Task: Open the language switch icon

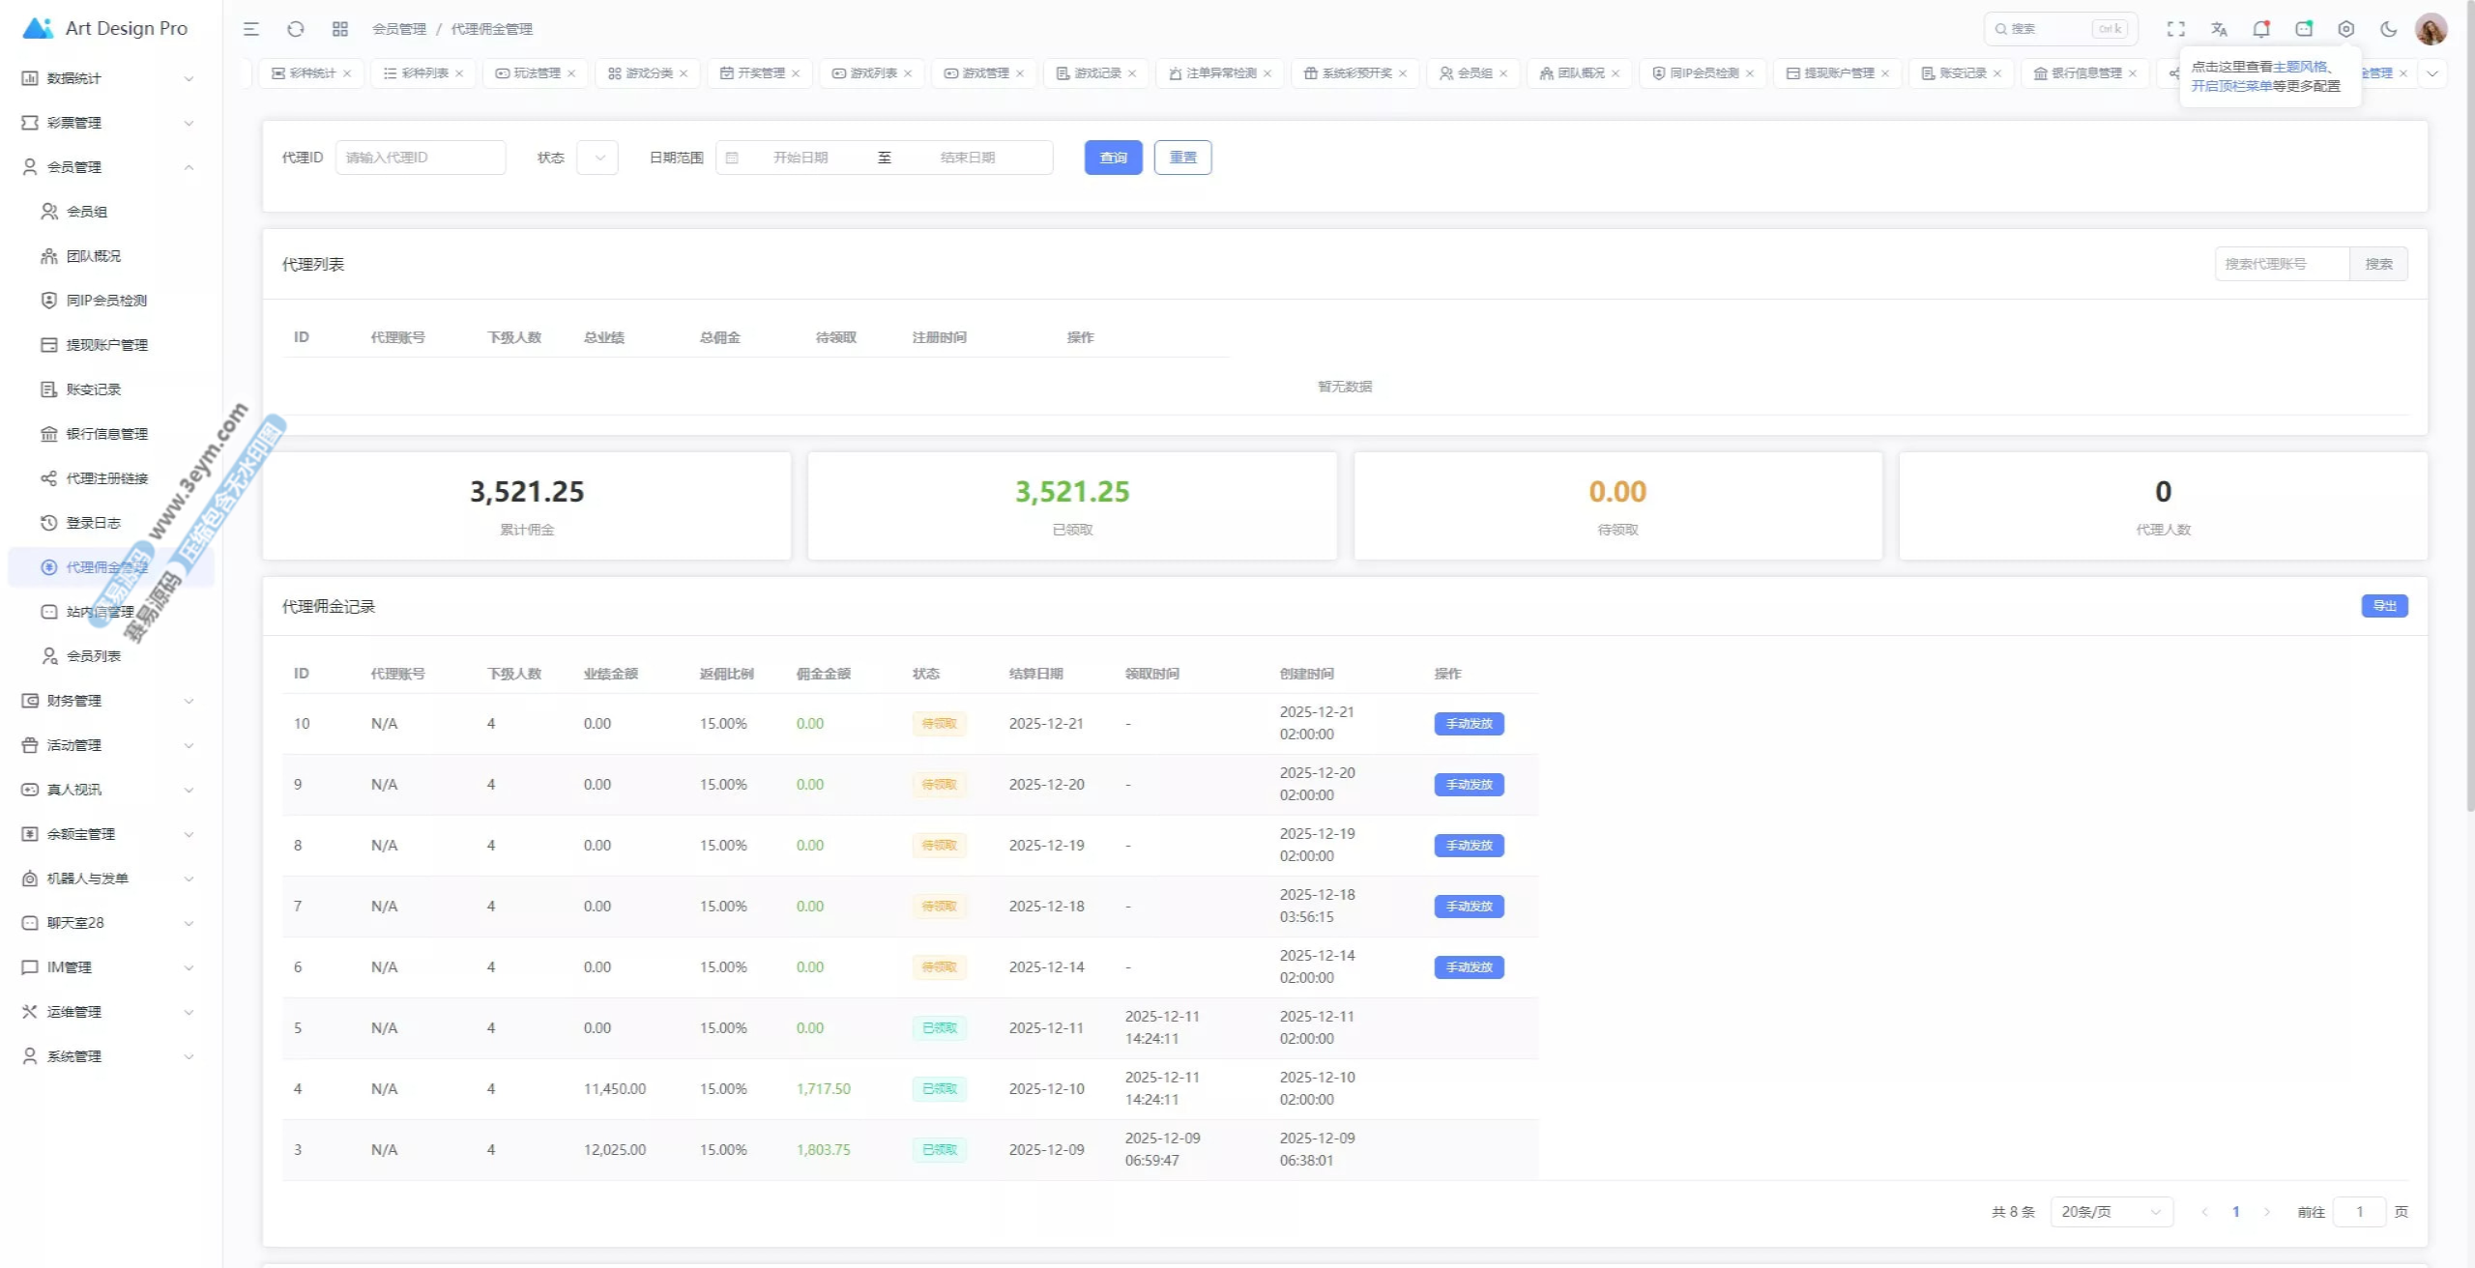Action: pyautogui.click(x=2219, y=29)
